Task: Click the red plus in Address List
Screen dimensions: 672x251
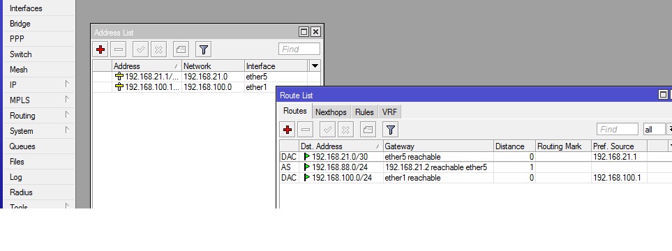Action: coord(100,50)
